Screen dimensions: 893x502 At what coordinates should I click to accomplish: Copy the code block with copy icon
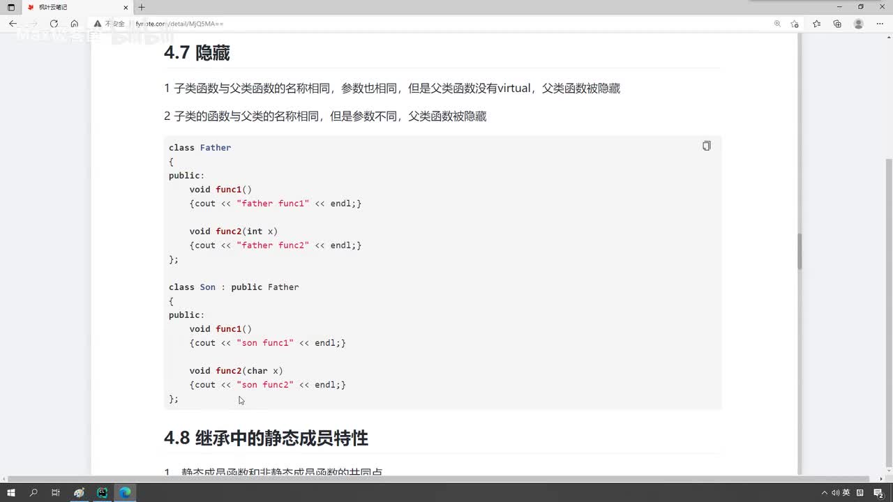707,146
